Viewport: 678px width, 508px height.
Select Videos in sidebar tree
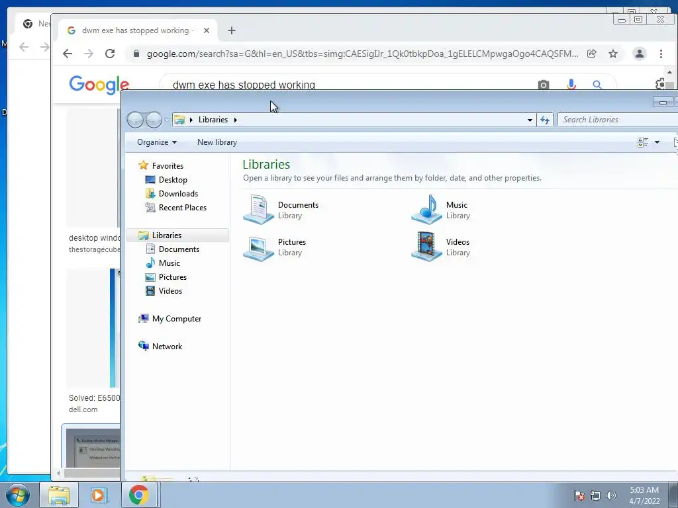pos(164,291)
